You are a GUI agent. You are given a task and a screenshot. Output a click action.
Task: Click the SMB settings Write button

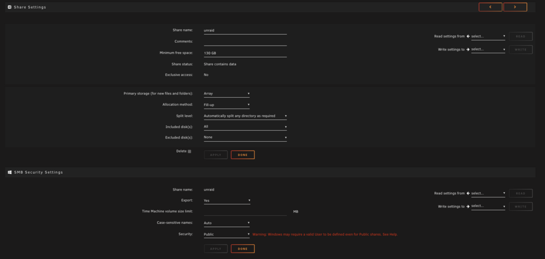520,206
